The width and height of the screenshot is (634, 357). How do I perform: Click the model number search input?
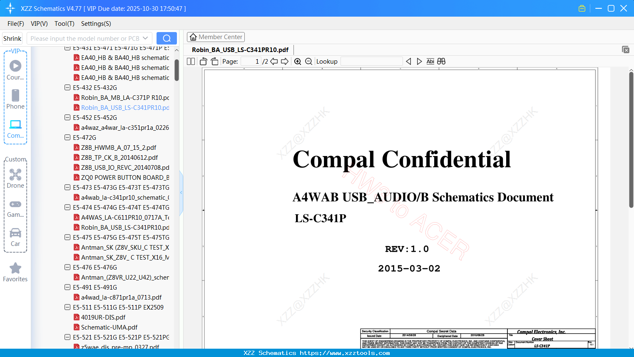click(85, 38)
